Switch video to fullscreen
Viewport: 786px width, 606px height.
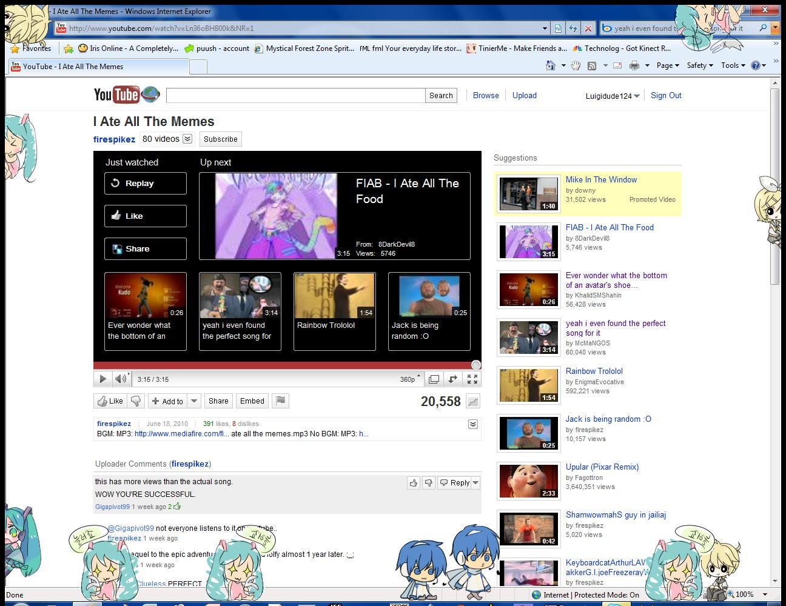[472, 379]
